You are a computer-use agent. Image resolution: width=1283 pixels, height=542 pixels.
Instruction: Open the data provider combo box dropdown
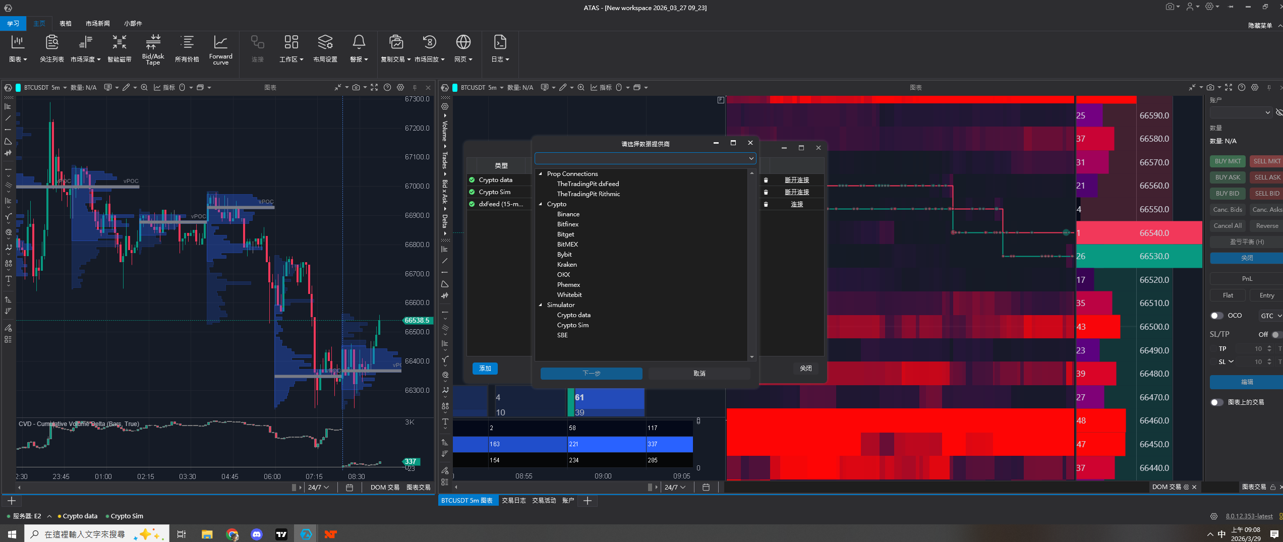pyautogui.click(x=751, y=158)
